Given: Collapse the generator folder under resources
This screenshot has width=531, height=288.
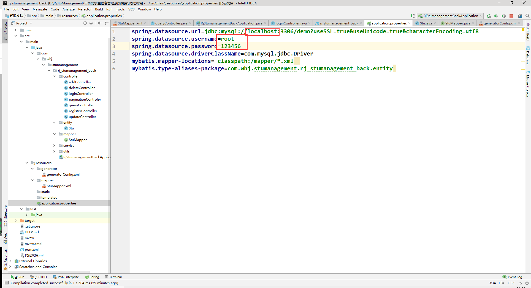Looking at the screenshot, I should (x=32, y=169).
